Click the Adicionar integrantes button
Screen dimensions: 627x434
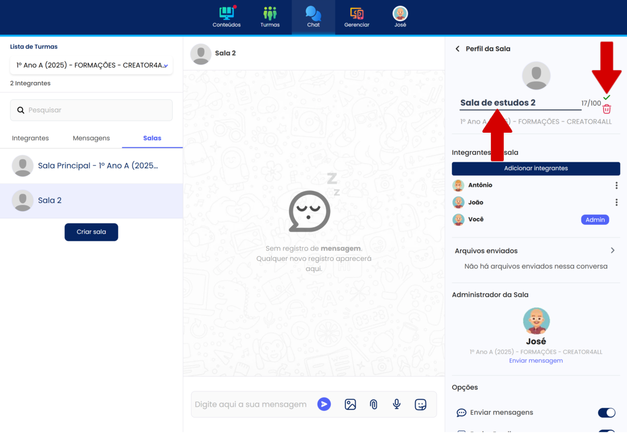click(x=536, y=169)
